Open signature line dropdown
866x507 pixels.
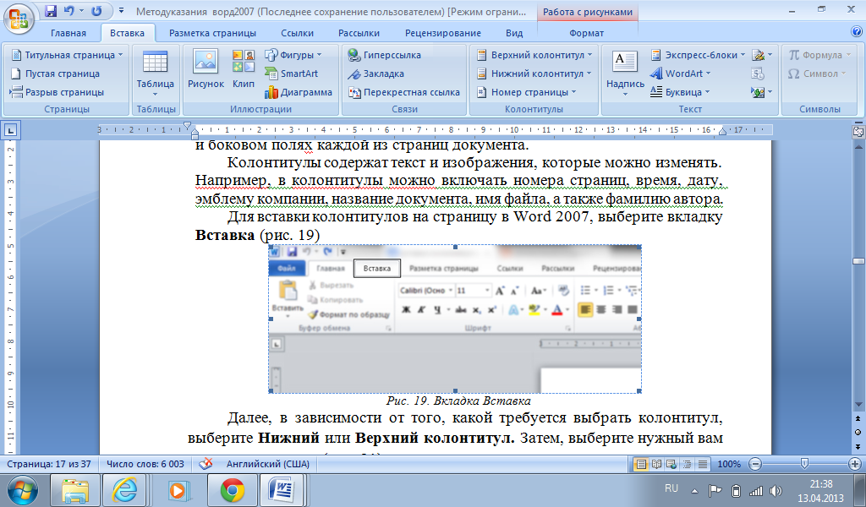pos(762,55)
